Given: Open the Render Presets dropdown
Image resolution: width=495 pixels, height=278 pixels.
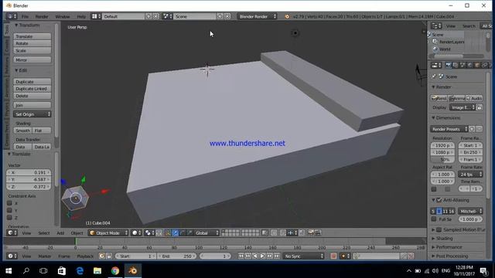Looking at the screenshot, I should 449,129.
